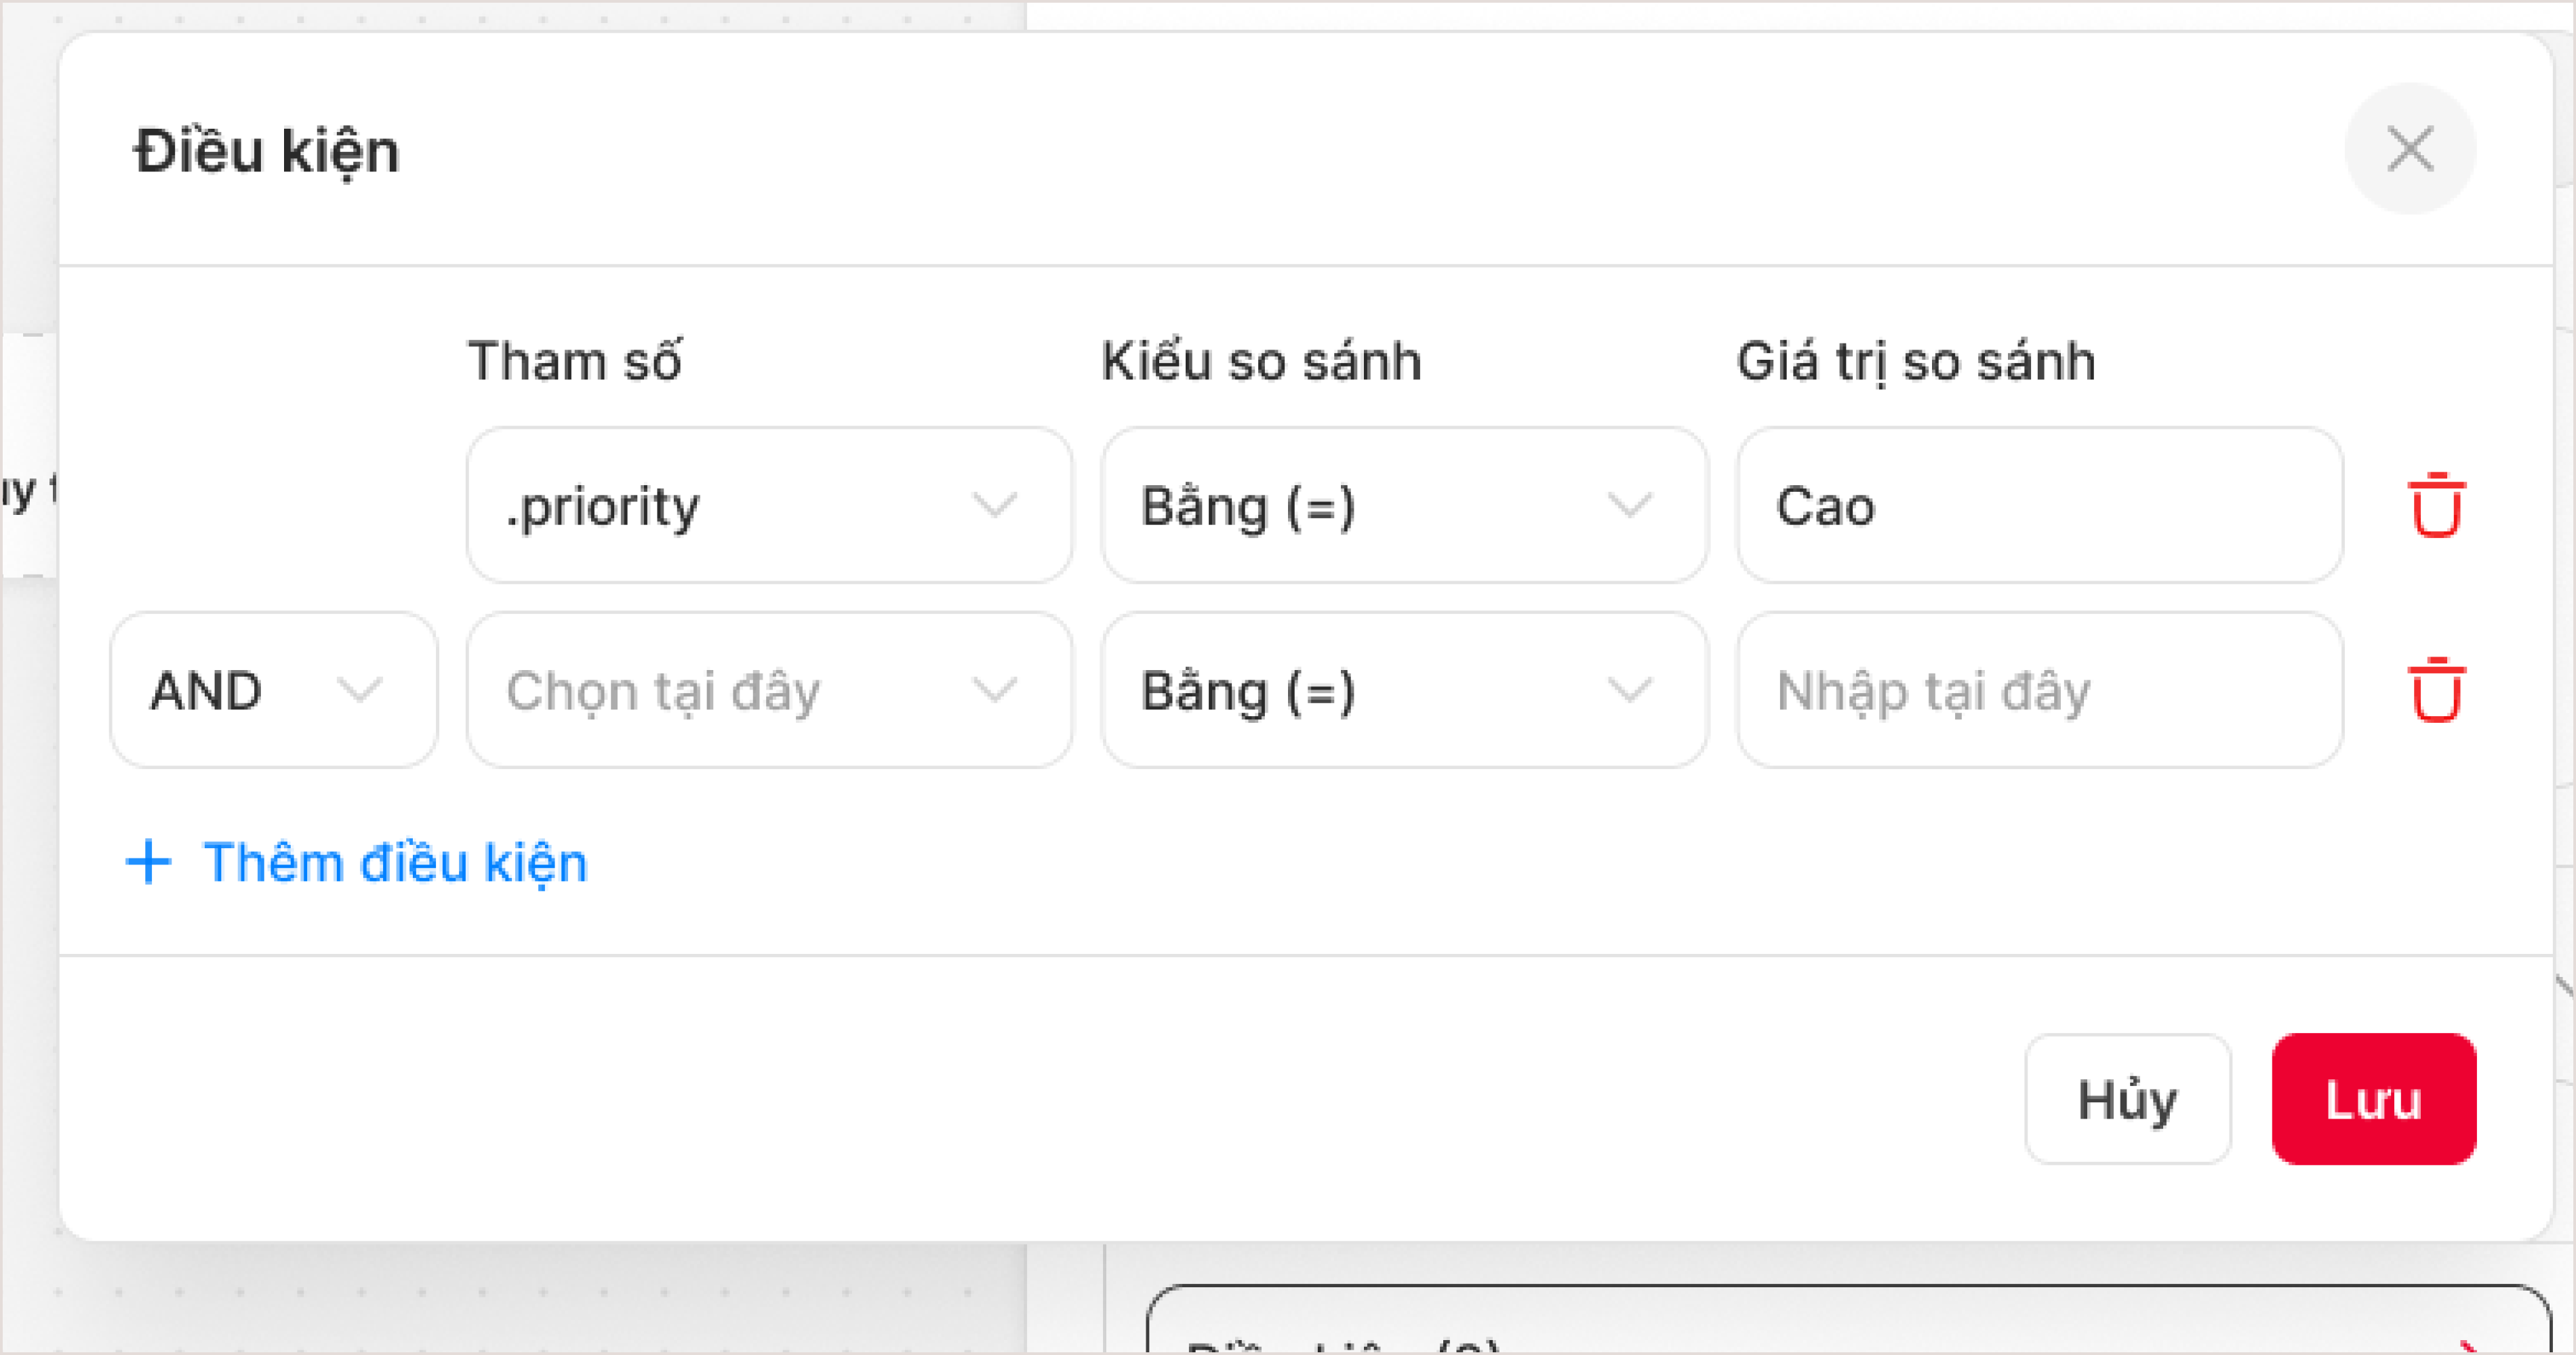
Task: Close the Điều kiện dialog
Action: (x=2410, y=150)
